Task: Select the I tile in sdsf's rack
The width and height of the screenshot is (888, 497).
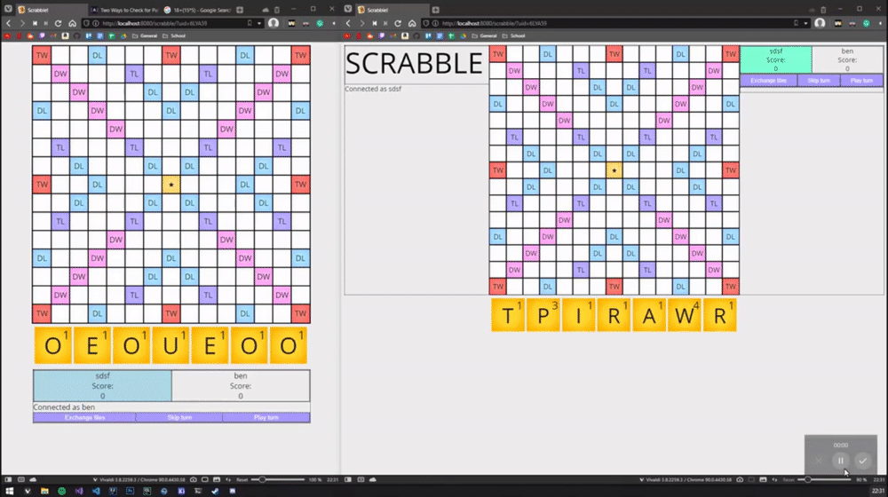Action: (578, 315)
